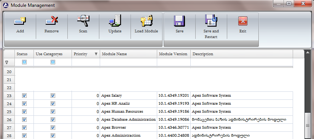This screenshot has width=314, height=139.
Task: Select row header 28
Action: point(9,136)
